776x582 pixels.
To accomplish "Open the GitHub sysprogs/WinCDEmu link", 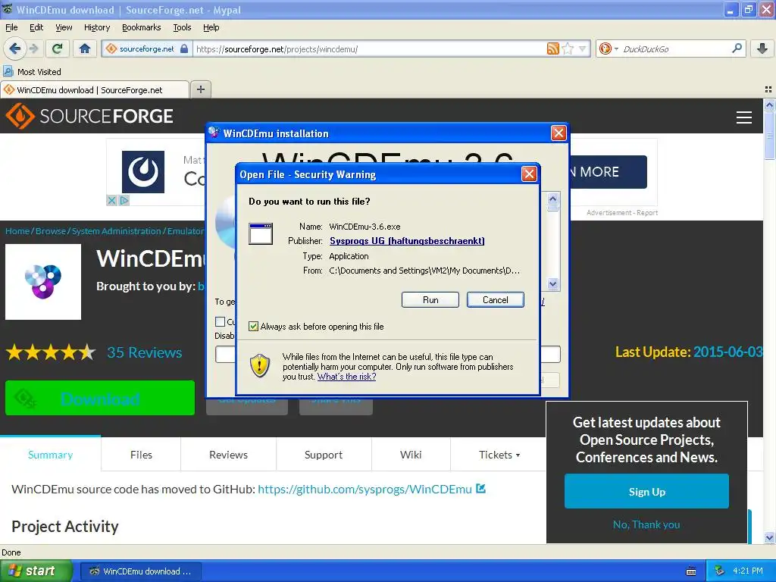I will coord(365,489).
